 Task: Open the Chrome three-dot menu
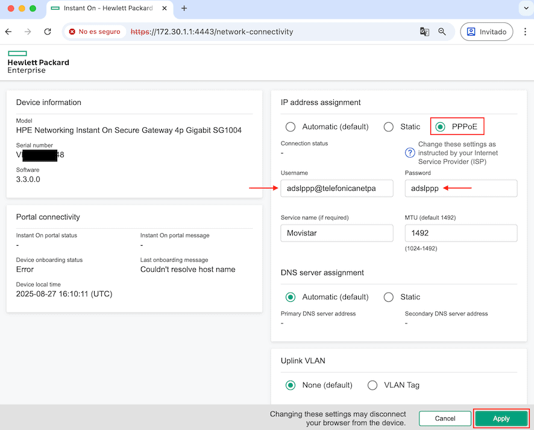pos(525,32)
